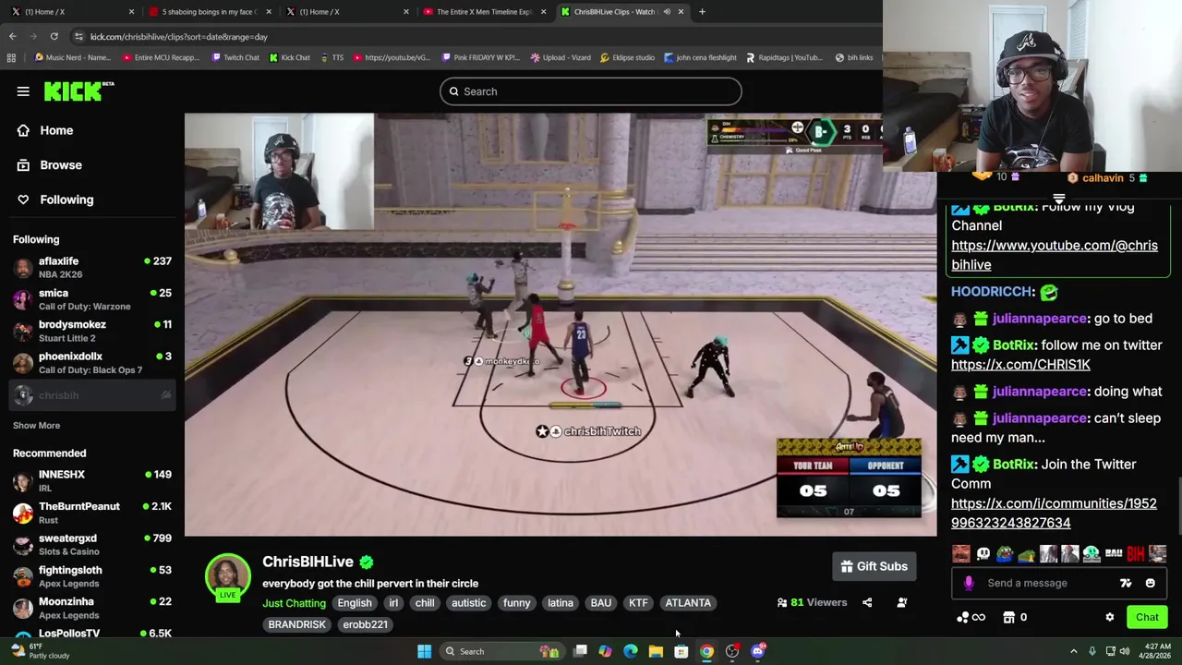Insert the BAU emote
The image size is (1182, 665).
[1114, 554]
